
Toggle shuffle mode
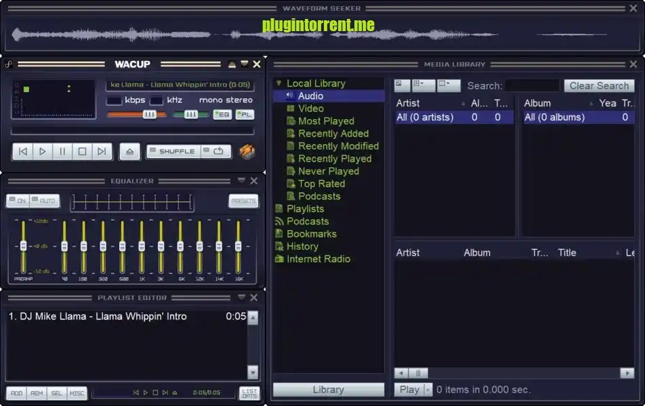coord(173,151)
